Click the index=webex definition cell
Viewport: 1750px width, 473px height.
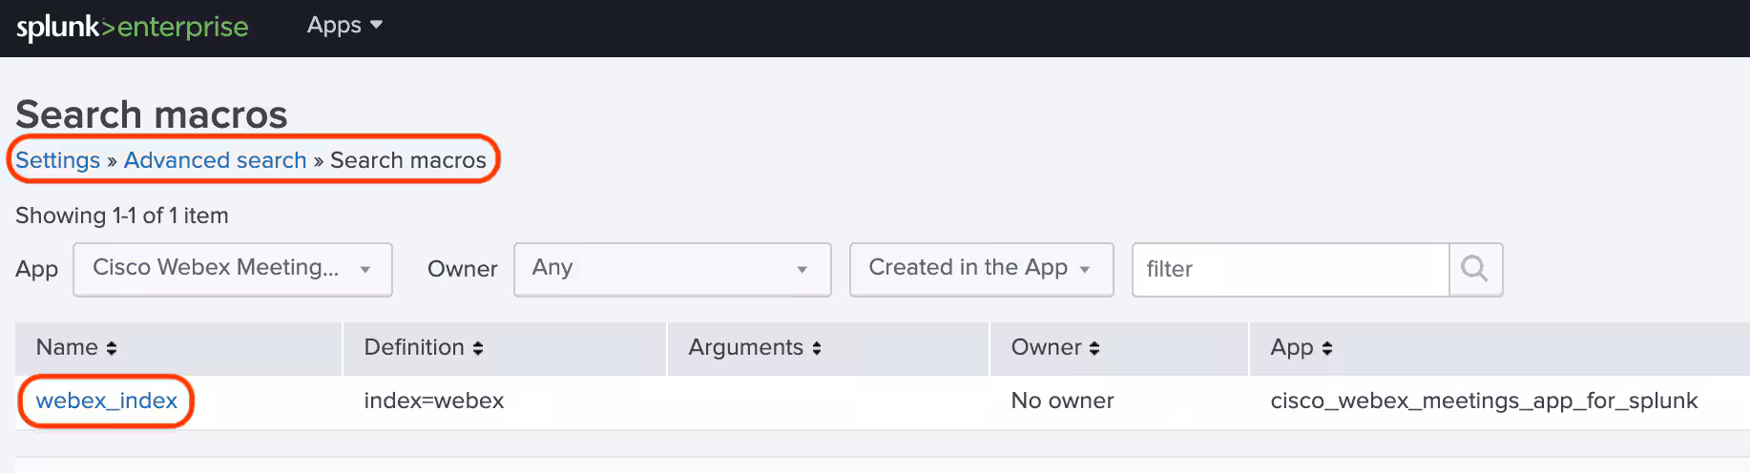pos(434,401)
